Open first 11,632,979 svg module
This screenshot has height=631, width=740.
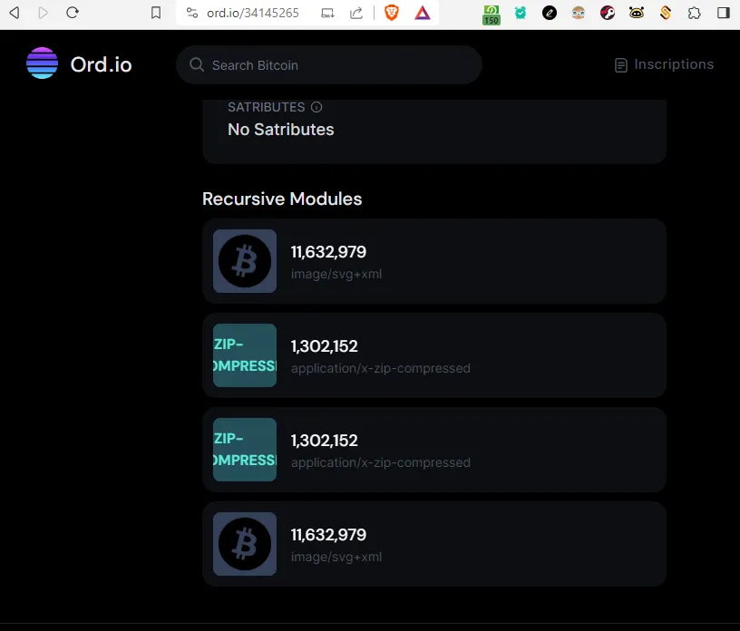pyautogui.click(x=434, y=261)
